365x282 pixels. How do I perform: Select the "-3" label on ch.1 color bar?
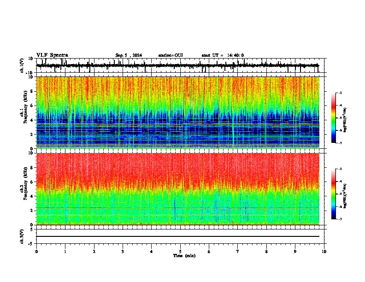[340, 93]
